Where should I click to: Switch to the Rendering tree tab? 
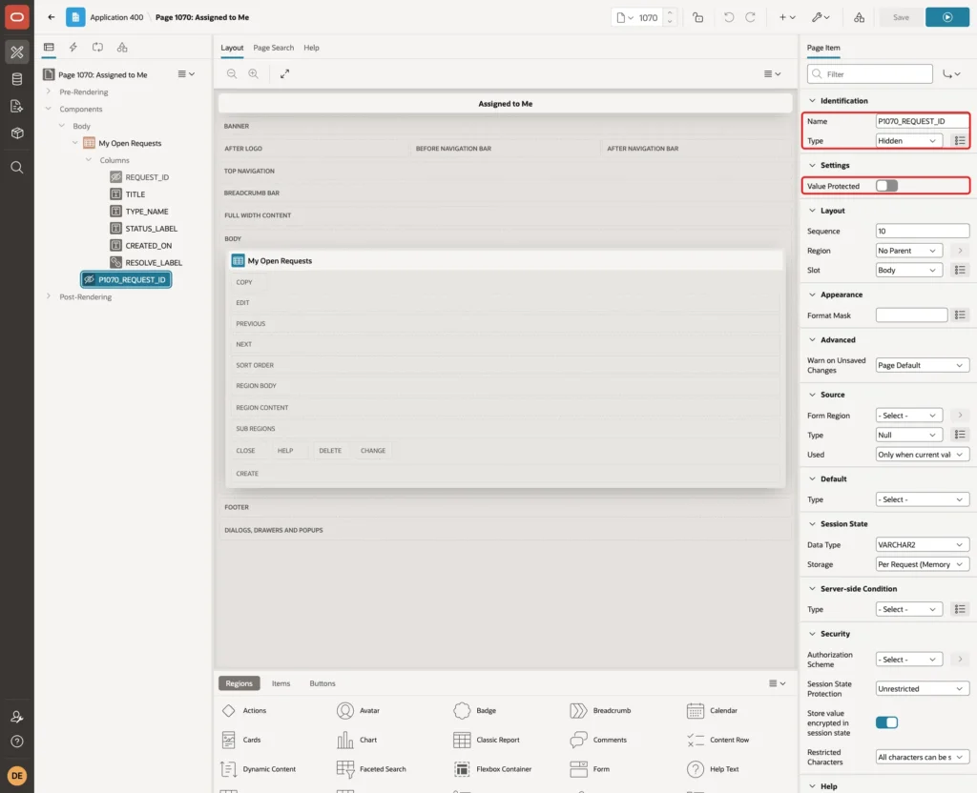pyautogui.click(x=49, y=48)
